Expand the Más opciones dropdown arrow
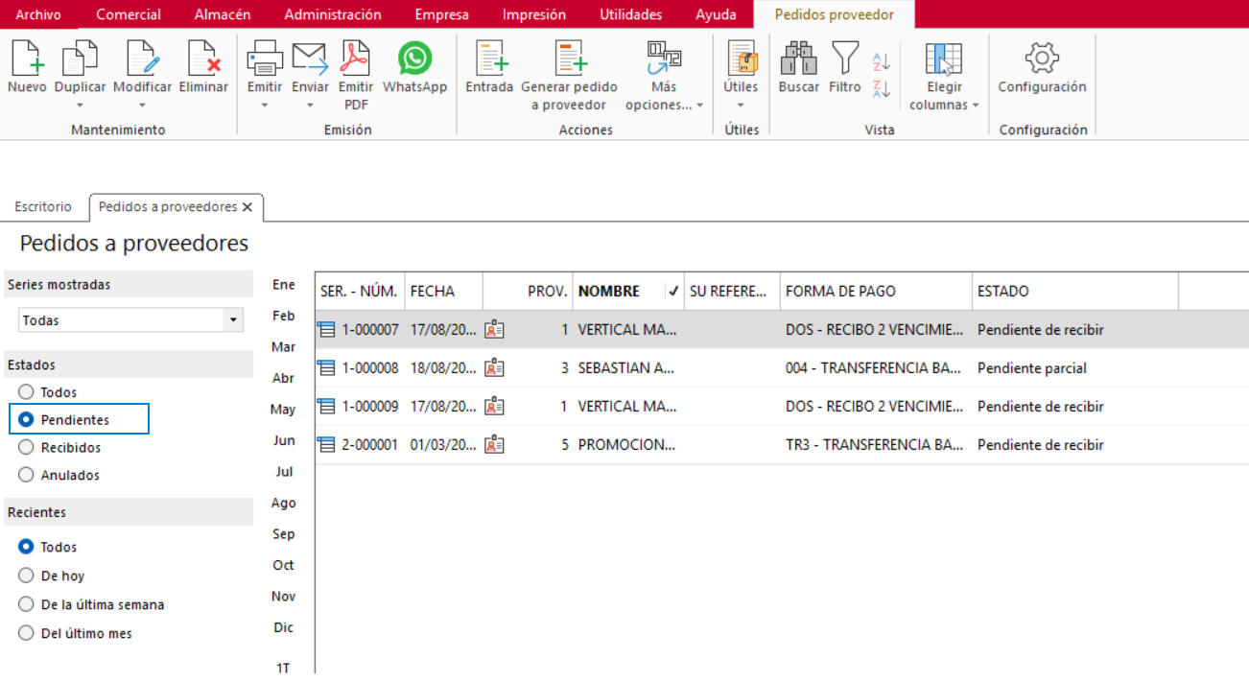 699,106
